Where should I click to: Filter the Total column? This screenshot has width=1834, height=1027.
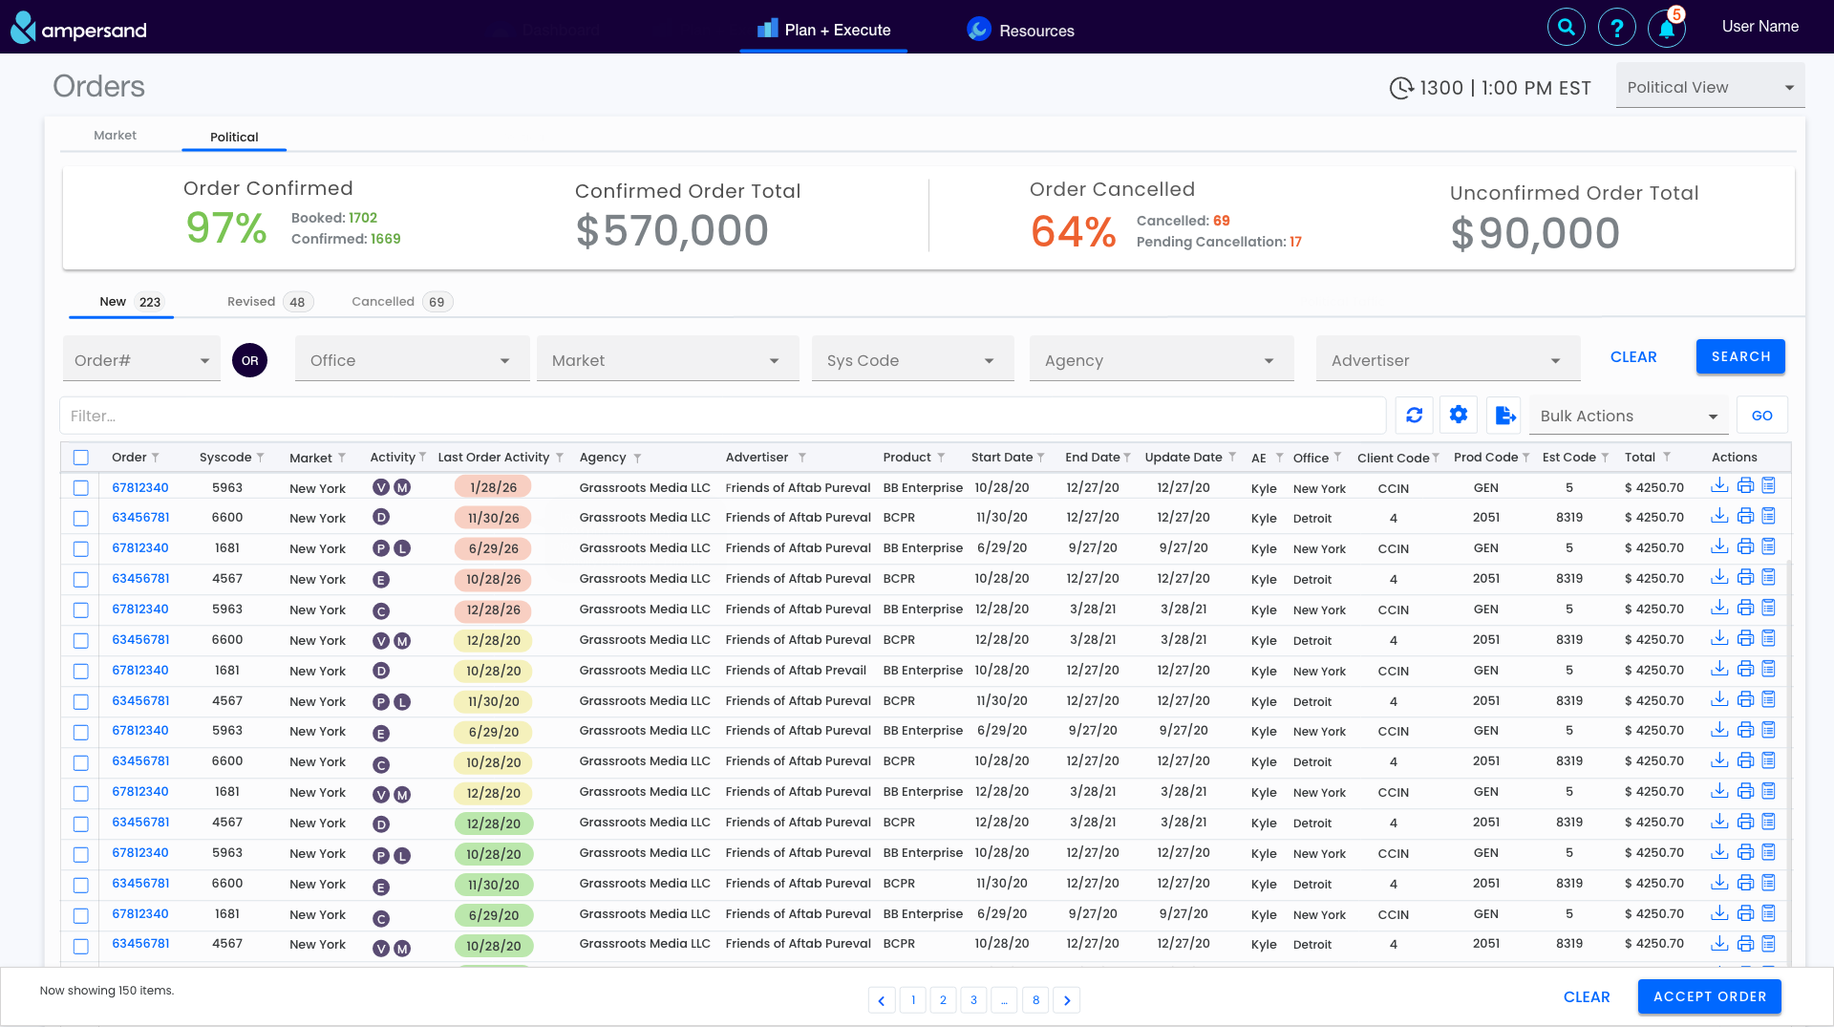(x=1667, y=457)
